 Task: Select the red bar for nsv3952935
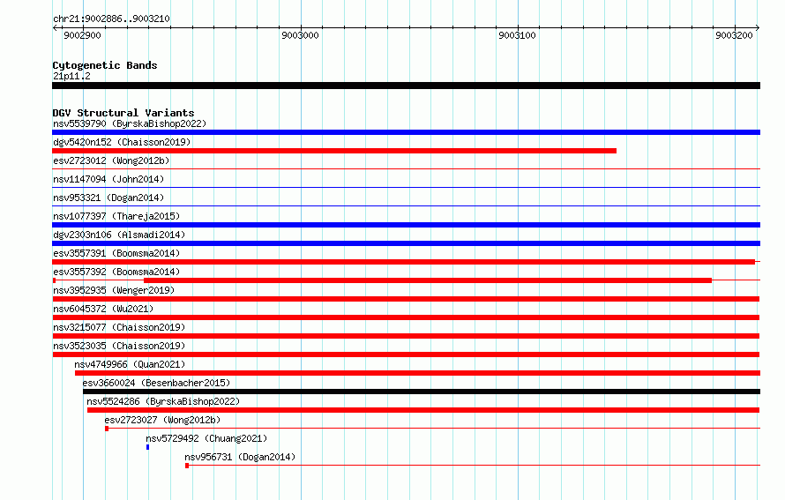tap(406, 299)
